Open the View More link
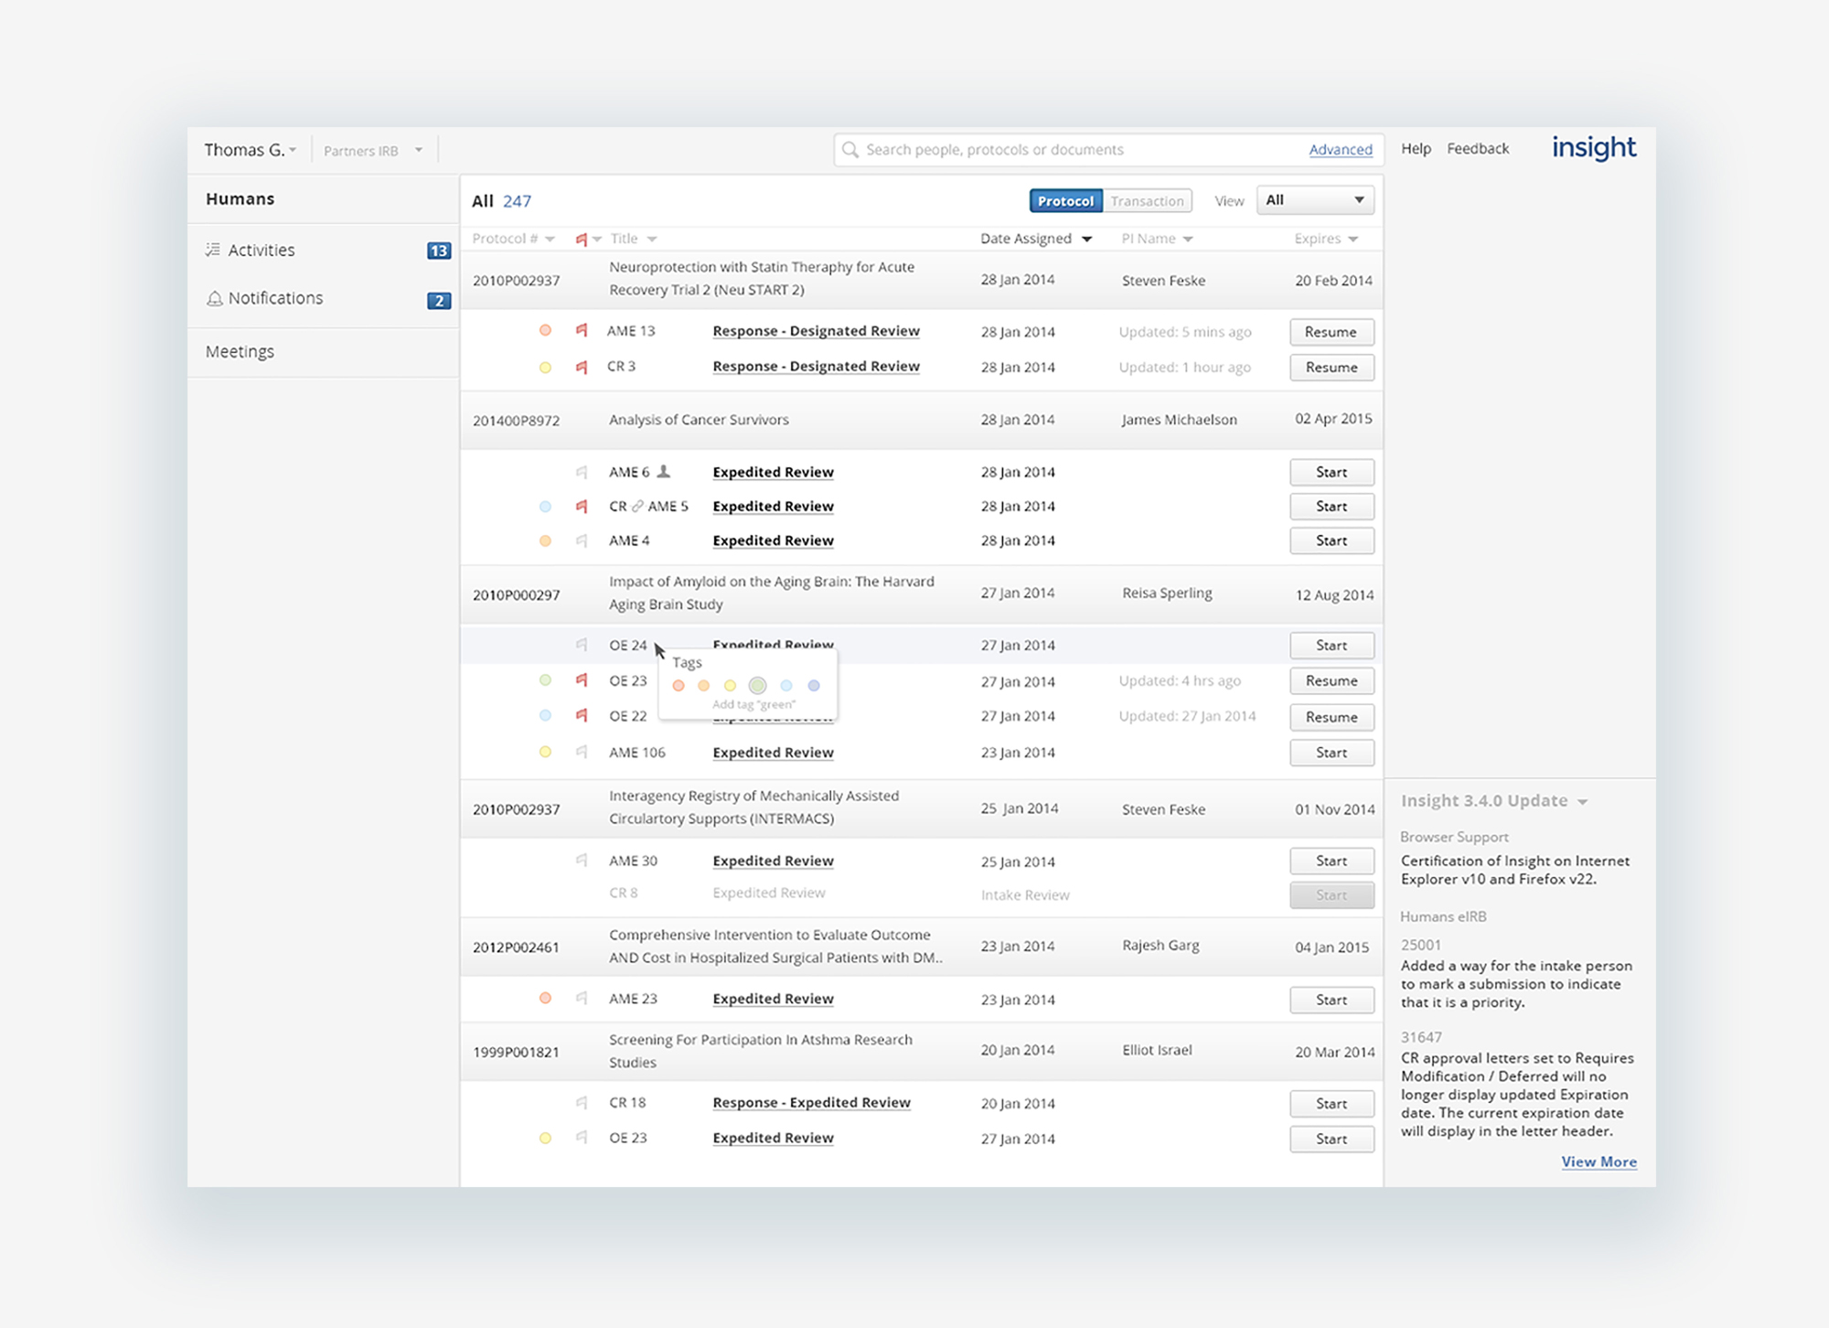The height and width of the screenshot is (1328, 1829). [1598, 1162]
